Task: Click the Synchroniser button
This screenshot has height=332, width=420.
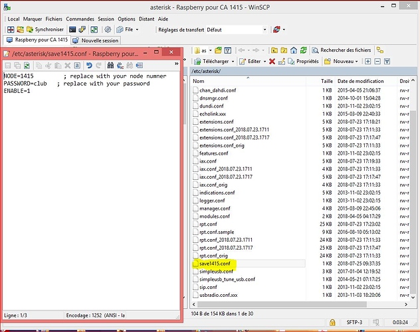Action: (x=45, y=29)
